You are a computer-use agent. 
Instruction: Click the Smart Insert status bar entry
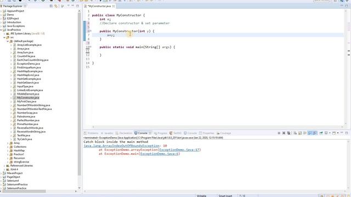point(225,196)
